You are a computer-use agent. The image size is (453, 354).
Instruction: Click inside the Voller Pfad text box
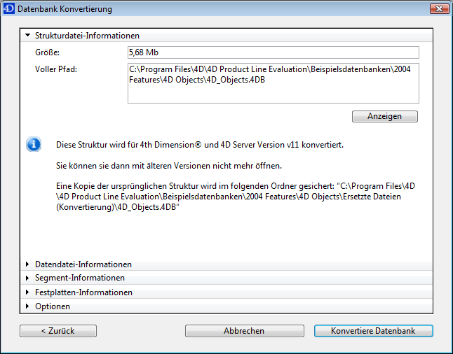point(273,83)
